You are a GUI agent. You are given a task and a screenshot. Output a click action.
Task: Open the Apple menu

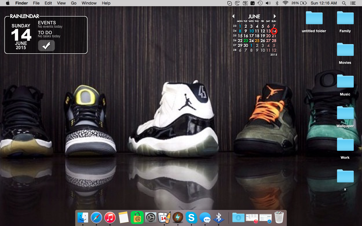[x=8, y=3]
